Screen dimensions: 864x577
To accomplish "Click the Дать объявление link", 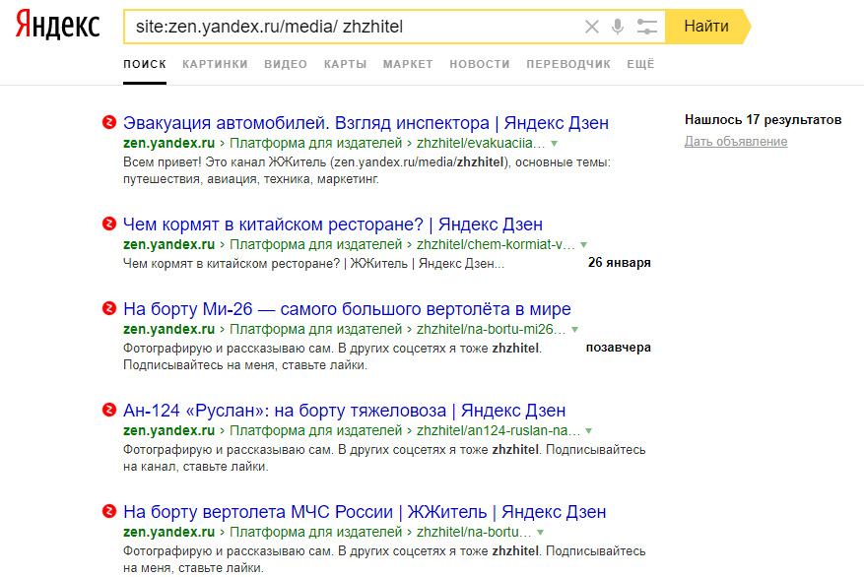I will [736, 142].
